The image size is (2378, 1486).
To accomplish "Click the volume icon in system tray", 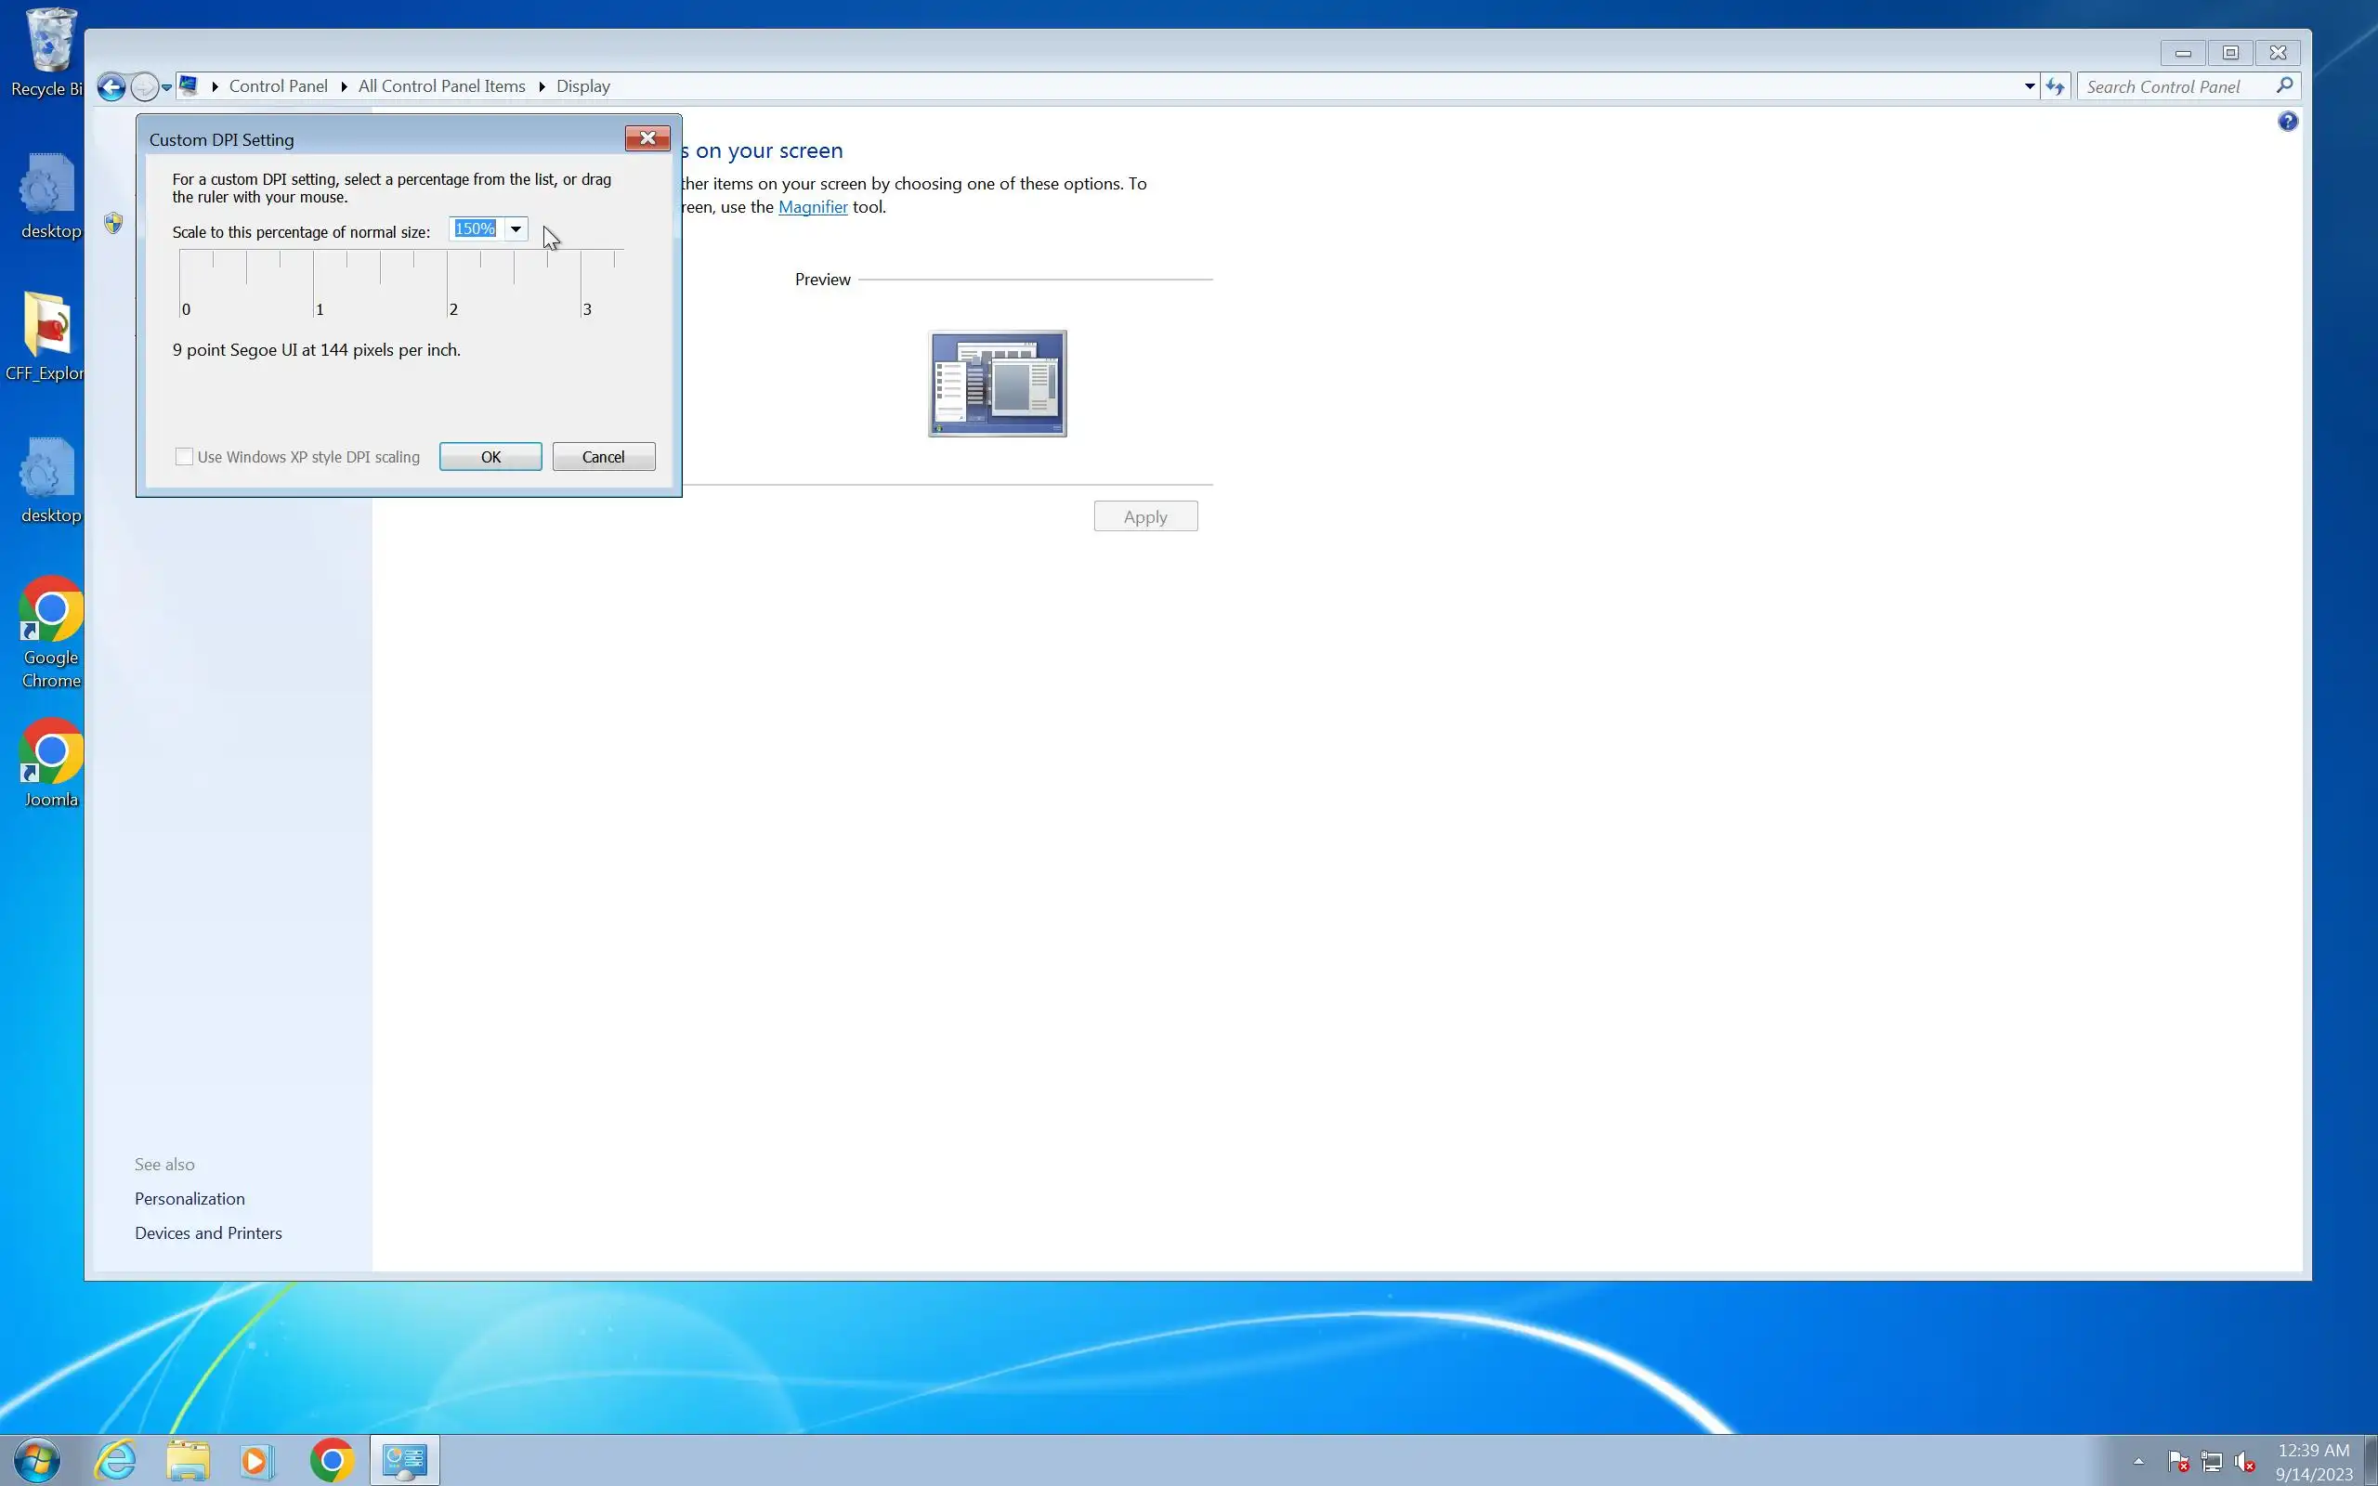I will click(x=2244, y=1462).
